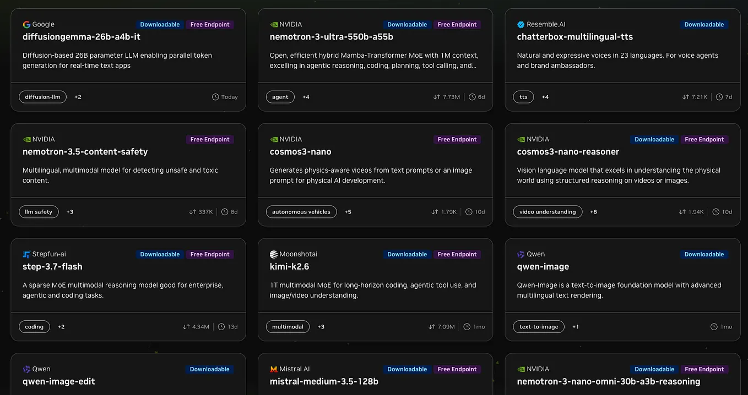Open nemotron-3-nano-omni-30b-a3b-reasoning model page
This screenshot has height=395, width=748.
(609, 382)
